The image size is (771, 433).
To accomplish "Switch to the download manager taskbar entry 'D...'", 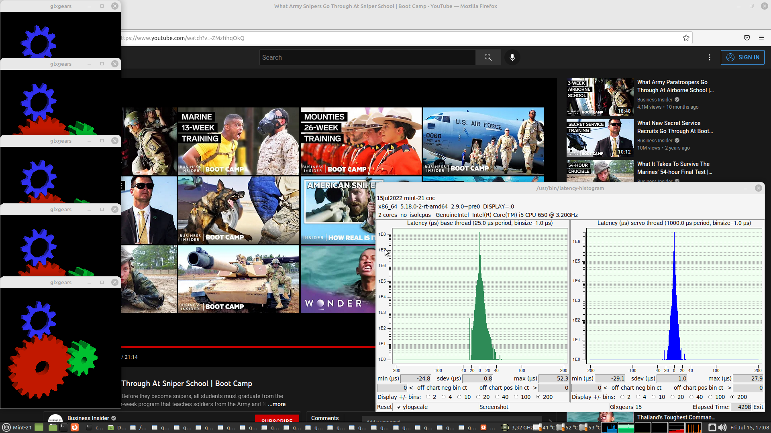I will (117, 427).
